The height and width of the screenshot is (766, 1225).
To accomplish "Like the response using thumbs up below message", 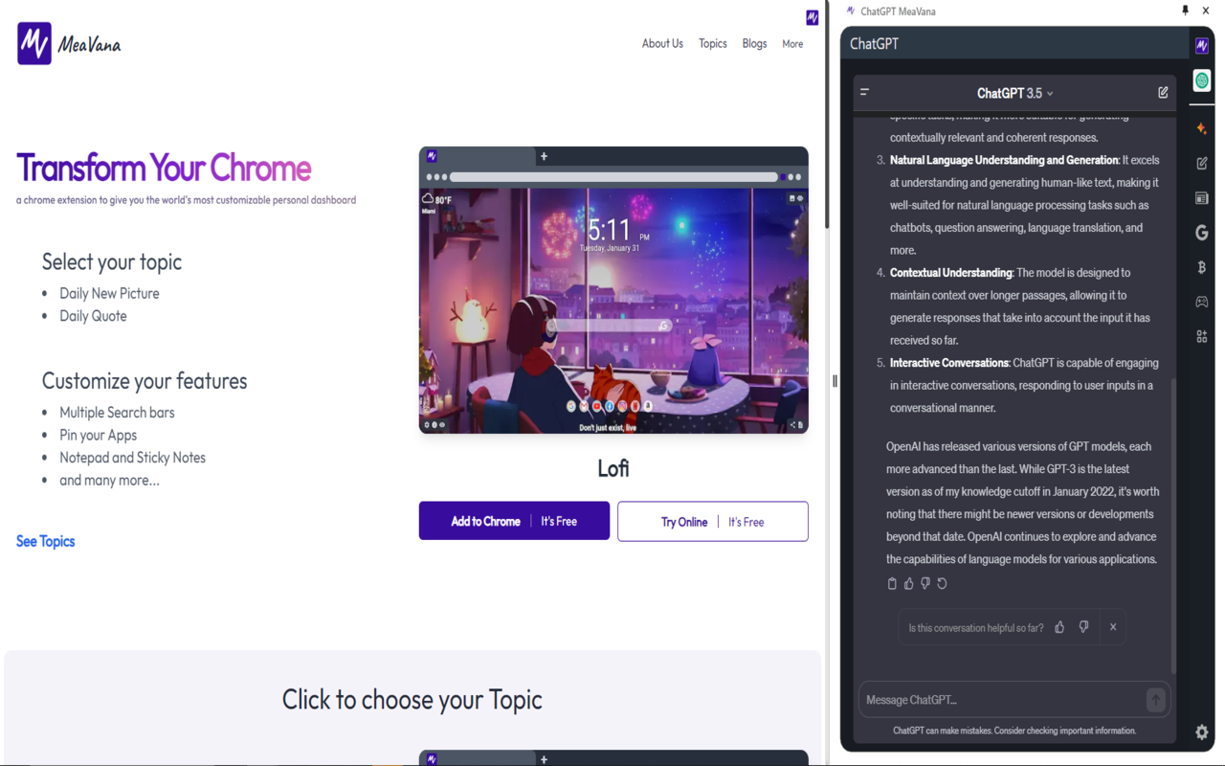I will tap(909, 583).
